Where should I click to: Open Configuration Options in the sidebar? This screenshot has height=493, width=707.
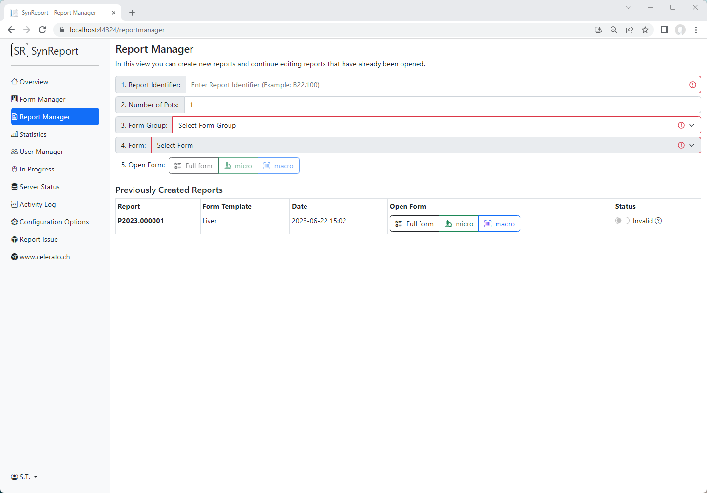54,222
